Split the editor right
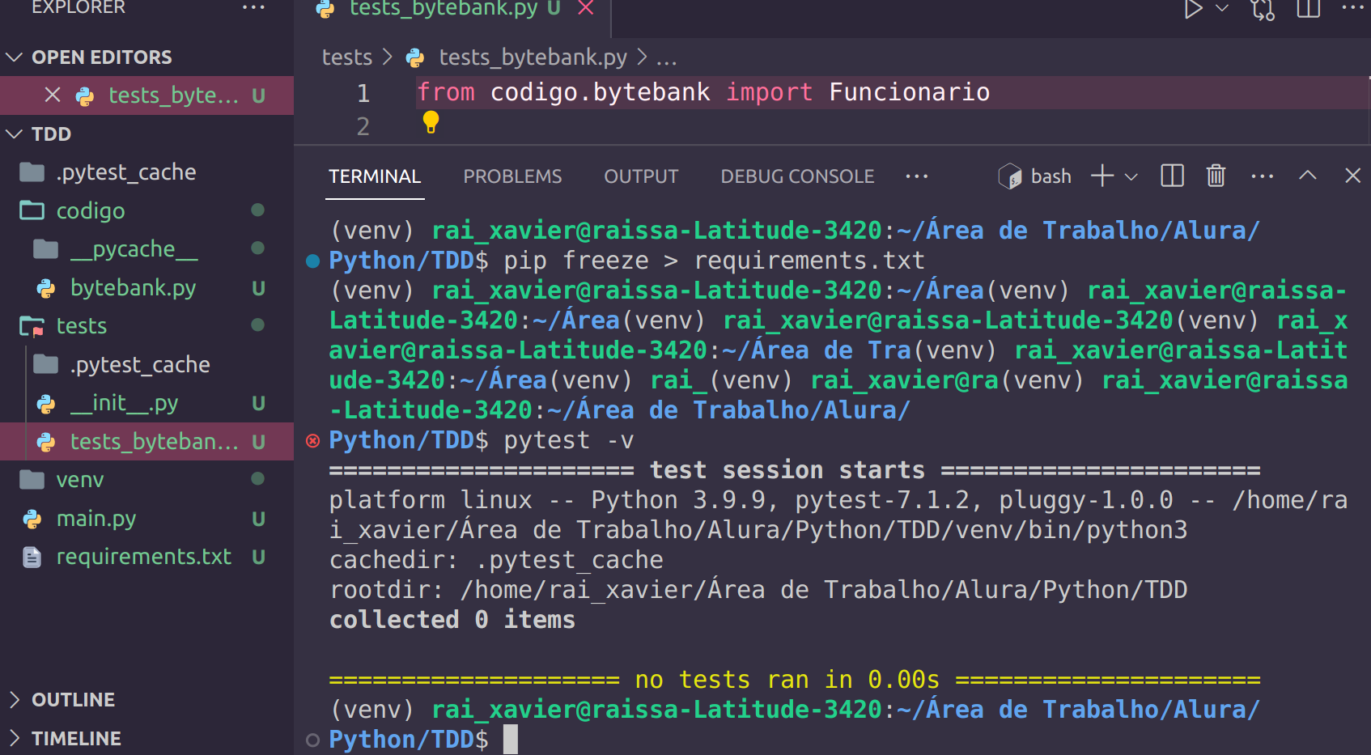The image size is (1371, 755). [1309, 8]
